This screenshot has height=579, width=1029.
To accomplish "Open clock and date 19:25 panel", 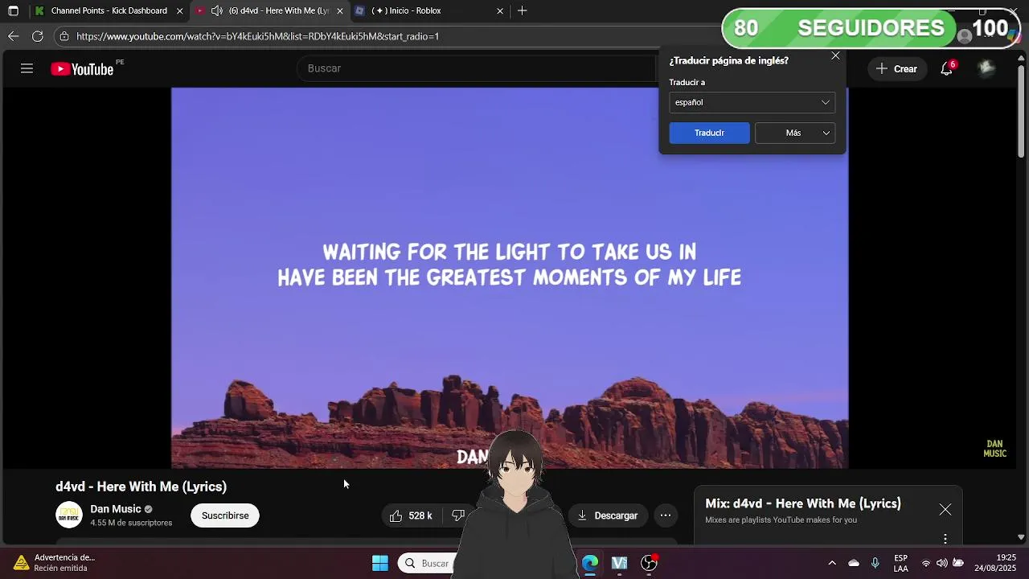I will [995, 563].
